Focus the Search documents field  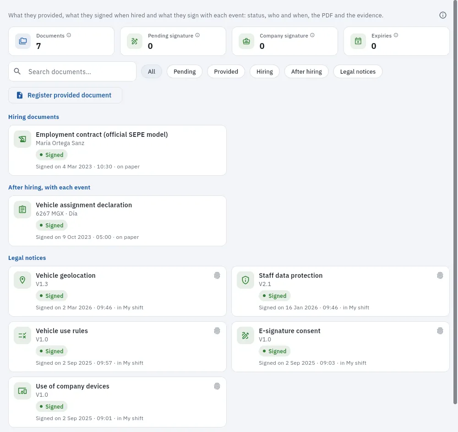[72, 71]
